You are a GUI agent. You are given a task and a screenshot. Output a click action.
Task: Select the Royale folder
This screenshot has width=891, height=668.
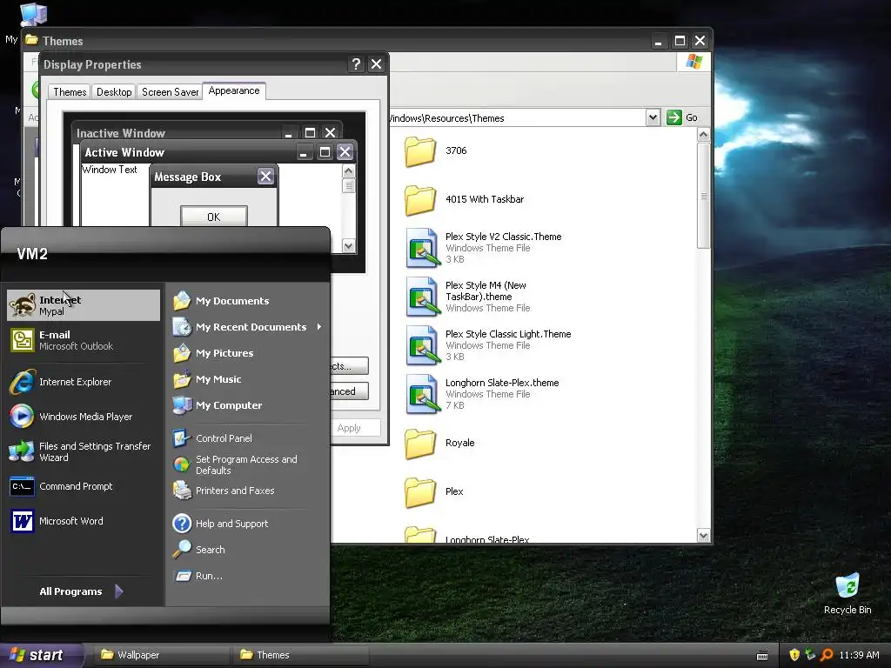click(439, 443)
